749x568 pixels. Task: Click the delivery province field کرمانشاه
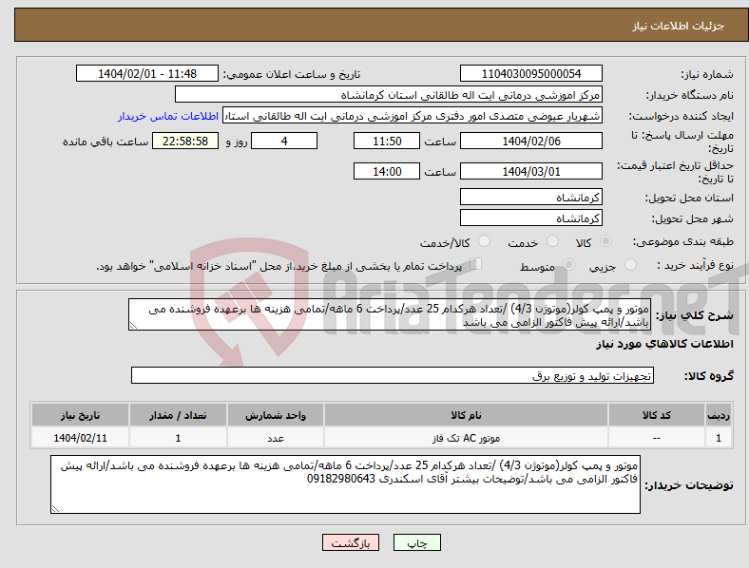click(x=531, y=197)
